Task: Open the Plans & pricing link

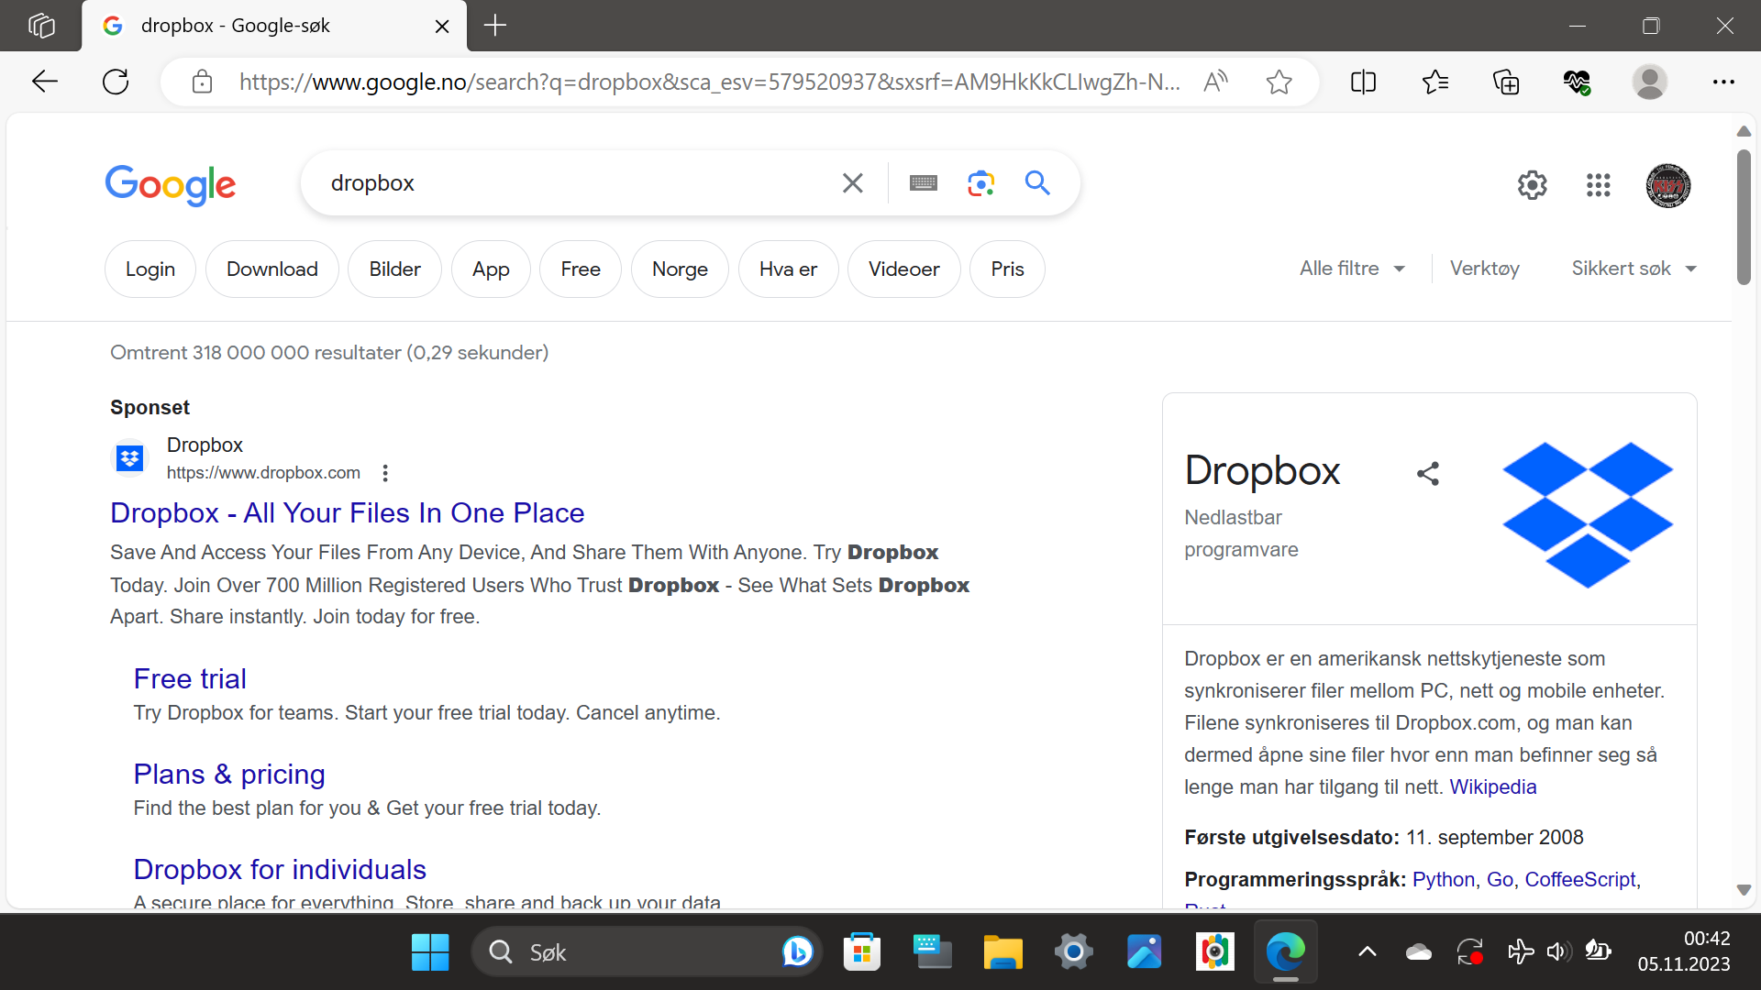Action: (x=229, y=774)
